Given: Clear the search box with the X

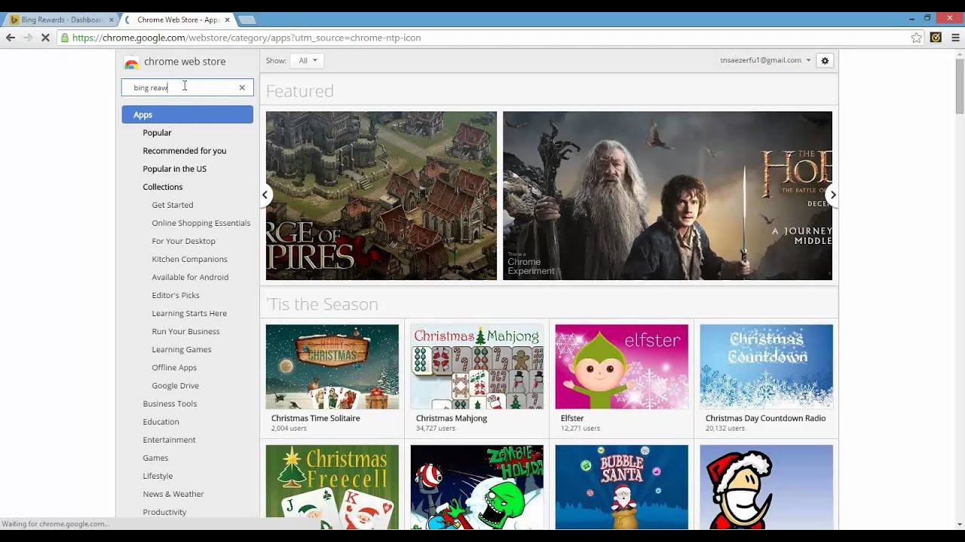Looking at the screenshot, I should pyautogui.click(x=242, y=87).
